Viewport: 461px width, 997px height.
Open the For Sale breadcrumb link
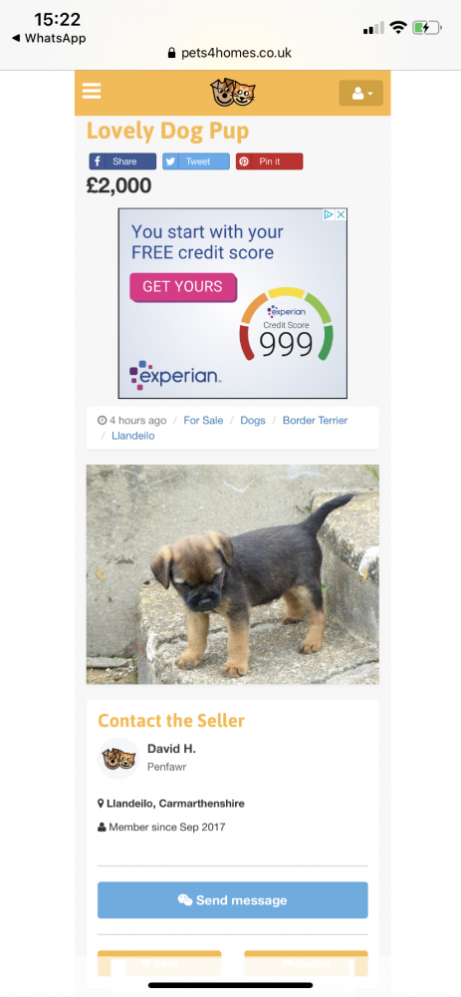[203, 421]
